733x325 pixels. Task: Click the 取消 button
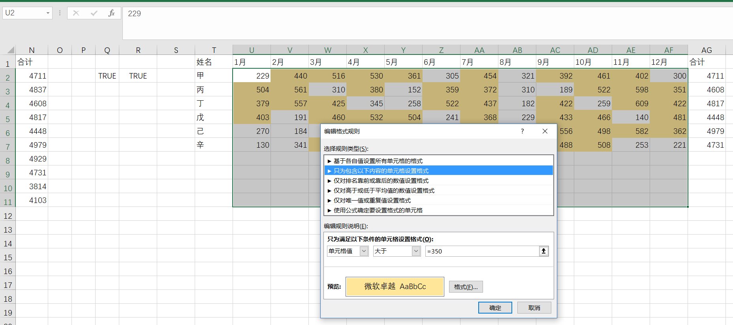coord(534,308)
